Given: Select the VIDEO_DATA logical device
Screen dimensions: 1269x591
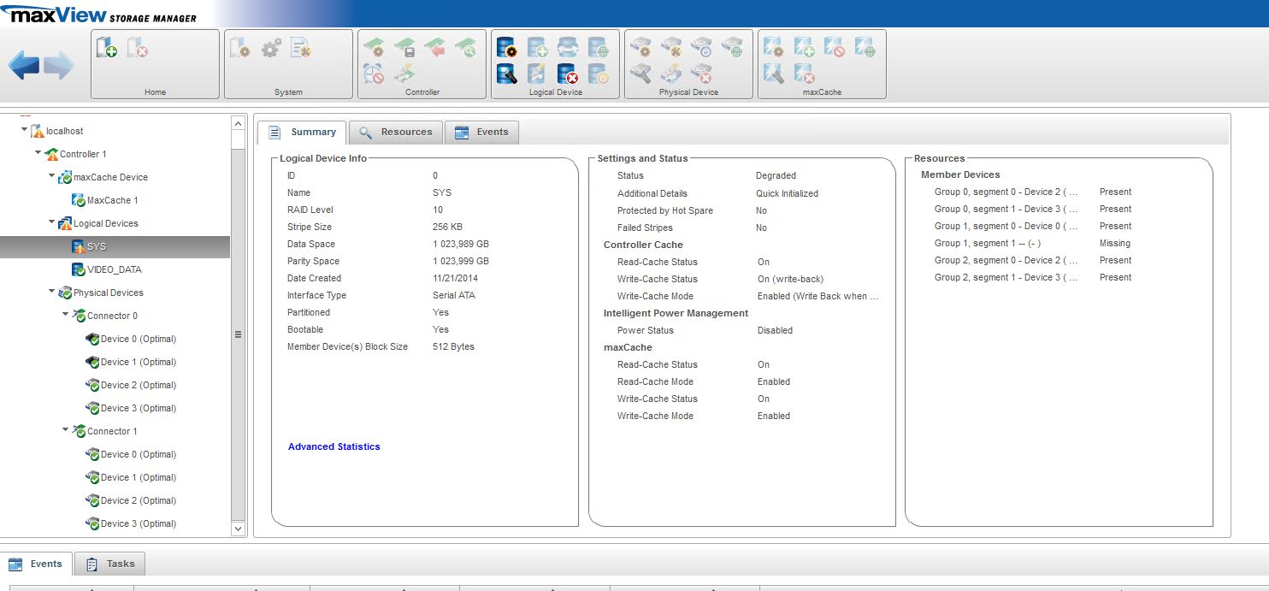Looking at the screenshot, I should point(114,269).
